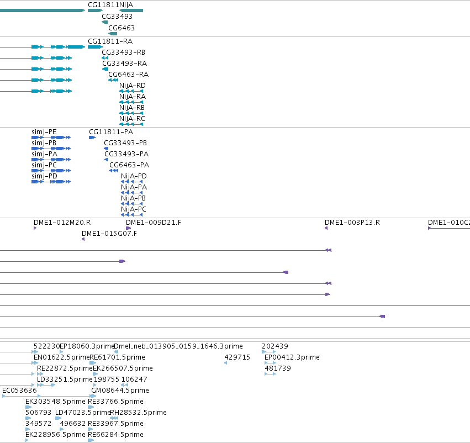Select BAC end DME1-003P13.R
This screenshot has width=470, height=443.
[352, 223]
